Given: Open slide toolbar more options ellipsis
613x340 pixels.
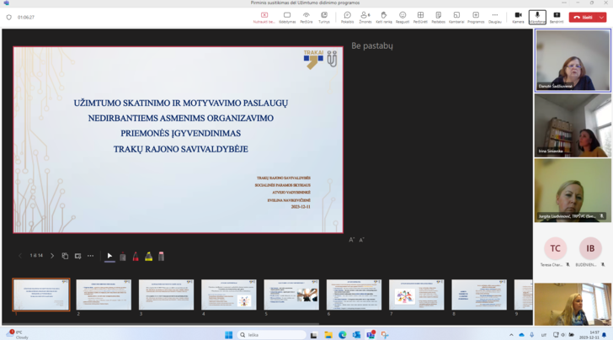Looking at the screenshot, I should click(91, 256).
